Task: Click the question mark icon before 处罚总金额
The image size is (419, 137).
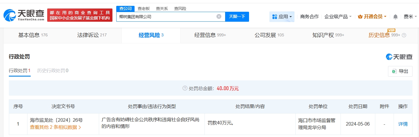Action: pyautogui.click(x=185, y=88)
